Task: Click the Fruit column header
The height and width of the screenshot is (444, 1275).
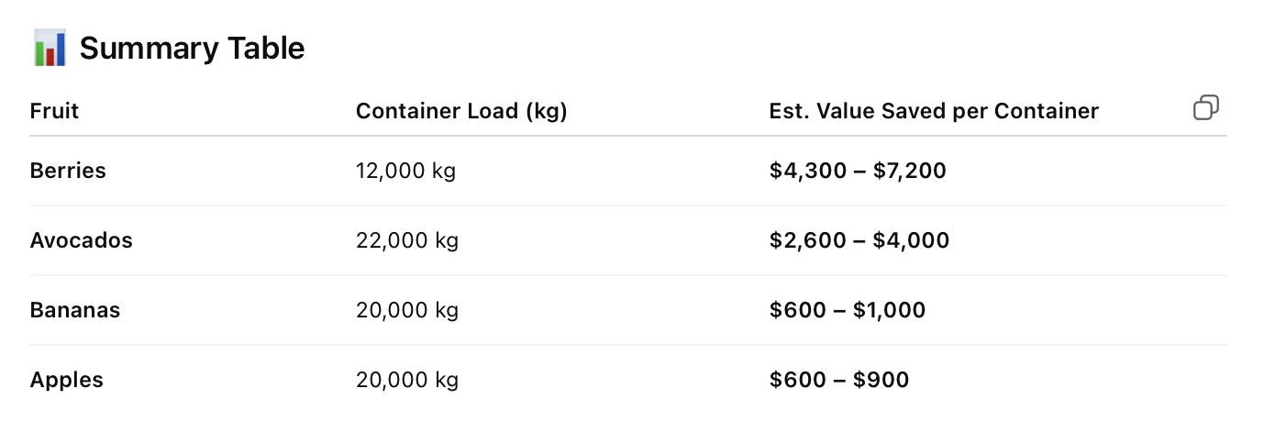Action: (54, 111)
